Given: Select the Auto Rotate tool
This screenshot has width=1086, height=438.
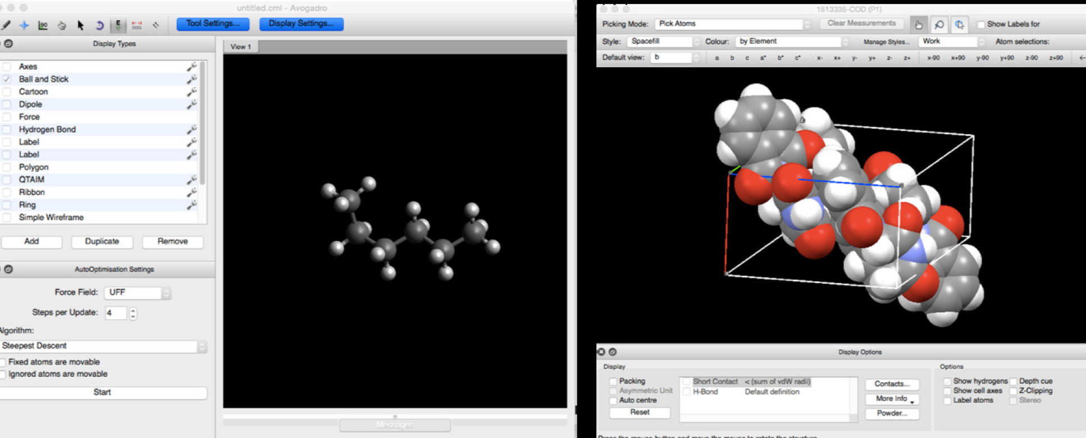Looking at the screenshot, I should [99, 25].
